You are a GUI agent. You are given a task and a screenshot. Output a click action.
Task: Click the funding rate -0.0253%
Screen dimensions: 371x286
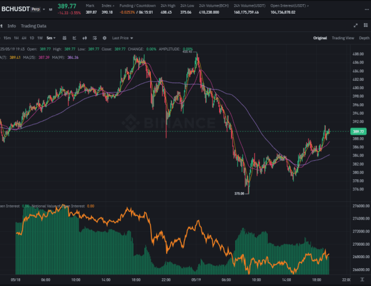(127, 12)
